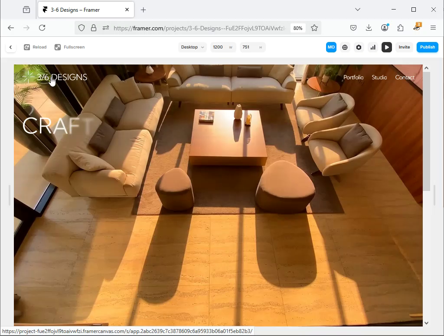
Task: Reload the Framer preview
Action: click(x=35, y=47)
